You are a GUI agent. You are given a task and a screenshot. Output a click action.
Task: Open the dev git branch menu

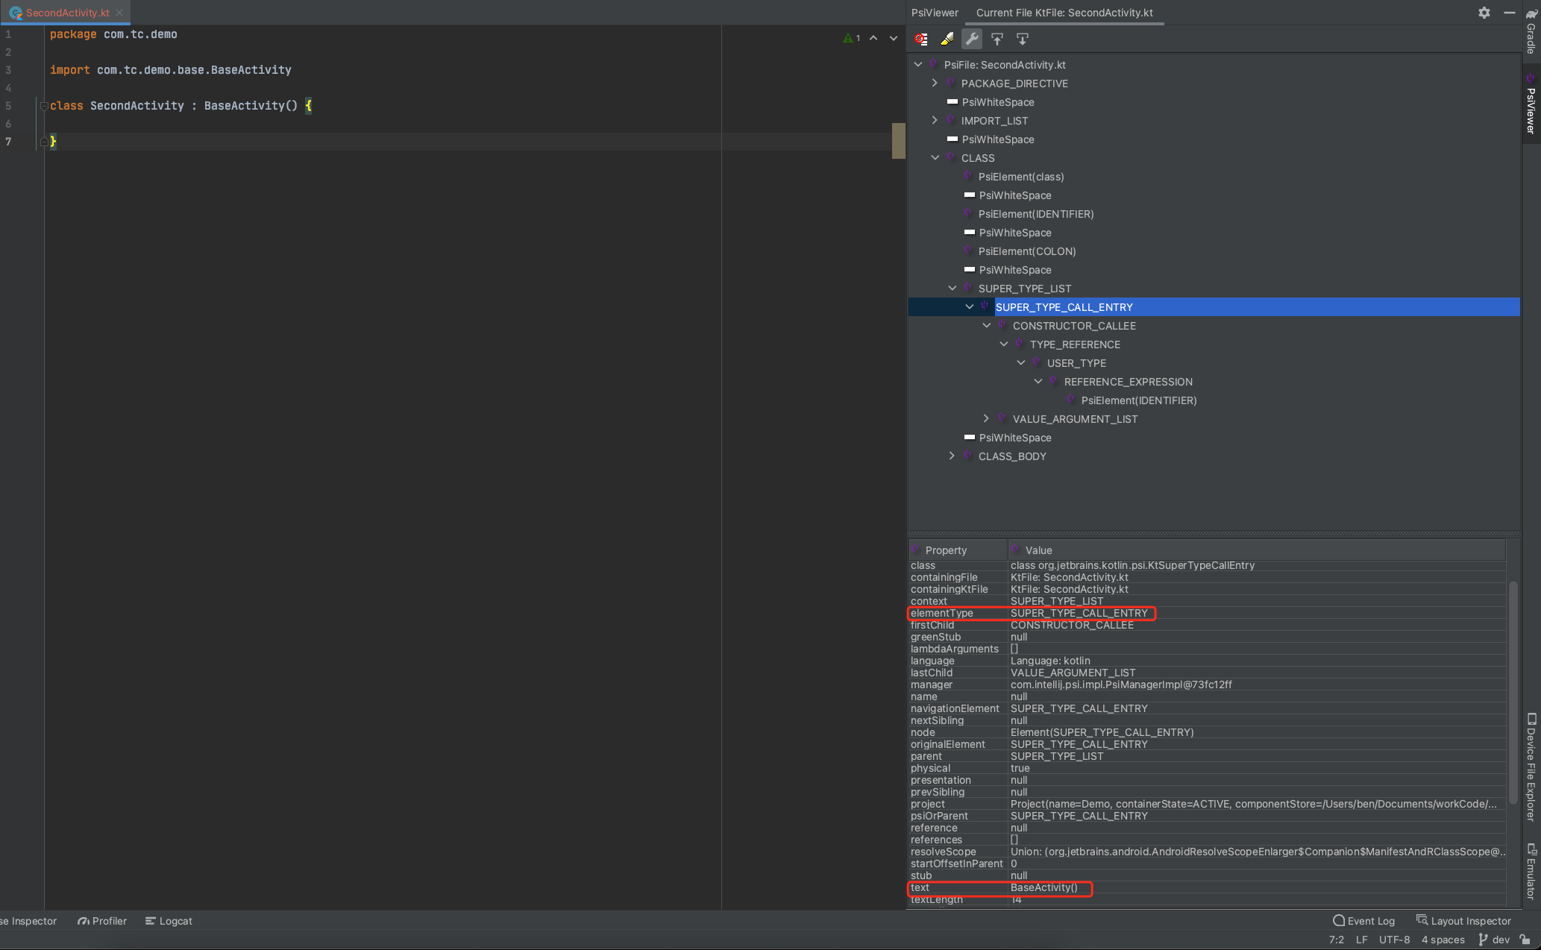(x=1494, y=940)
